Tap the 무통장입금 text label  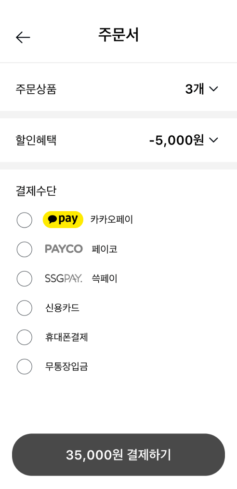pos(66,366)
